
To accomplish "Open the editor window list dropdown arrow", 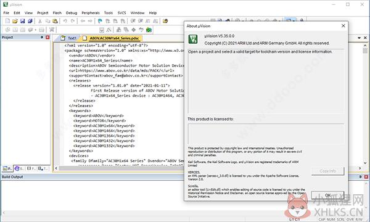I will [x=359, y=38].
